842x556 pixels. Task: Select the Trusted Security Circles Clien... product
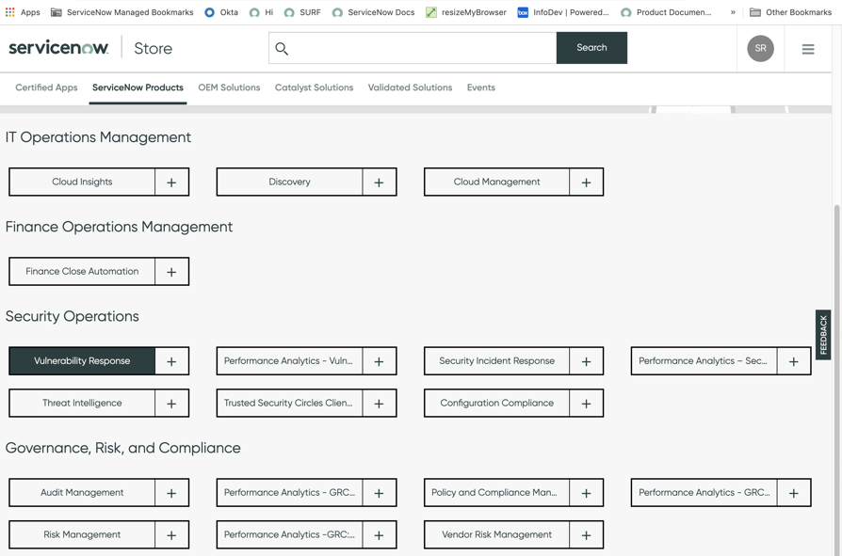point(289,404)
